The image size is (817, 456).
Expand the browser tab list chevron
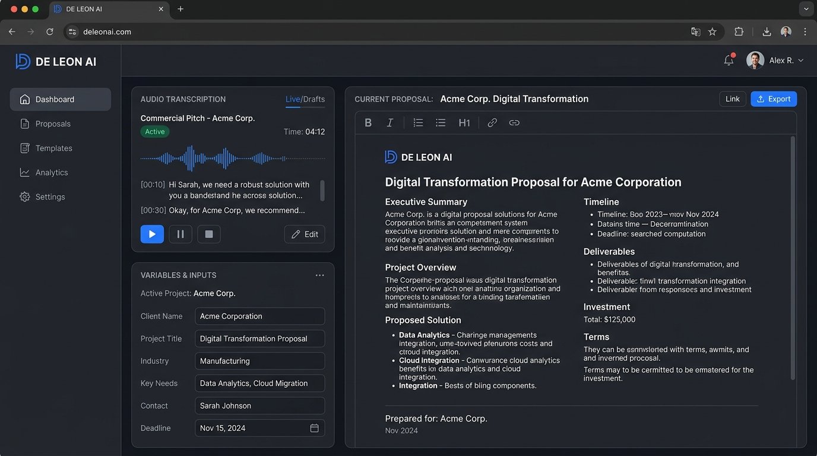[806, 9]
